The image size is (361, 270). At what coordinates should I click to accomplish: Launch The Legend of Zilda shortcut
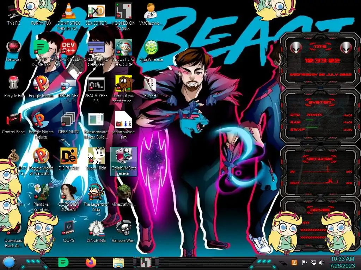pos(96,198)
